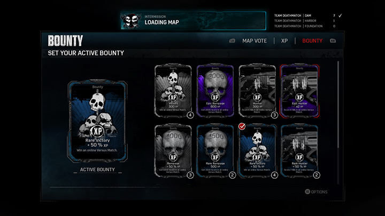The height and width of the screenshot is (216, 385).
Task: Click the vertical scrollbar beside bounty cards
Action: click(x=338, y=123)
